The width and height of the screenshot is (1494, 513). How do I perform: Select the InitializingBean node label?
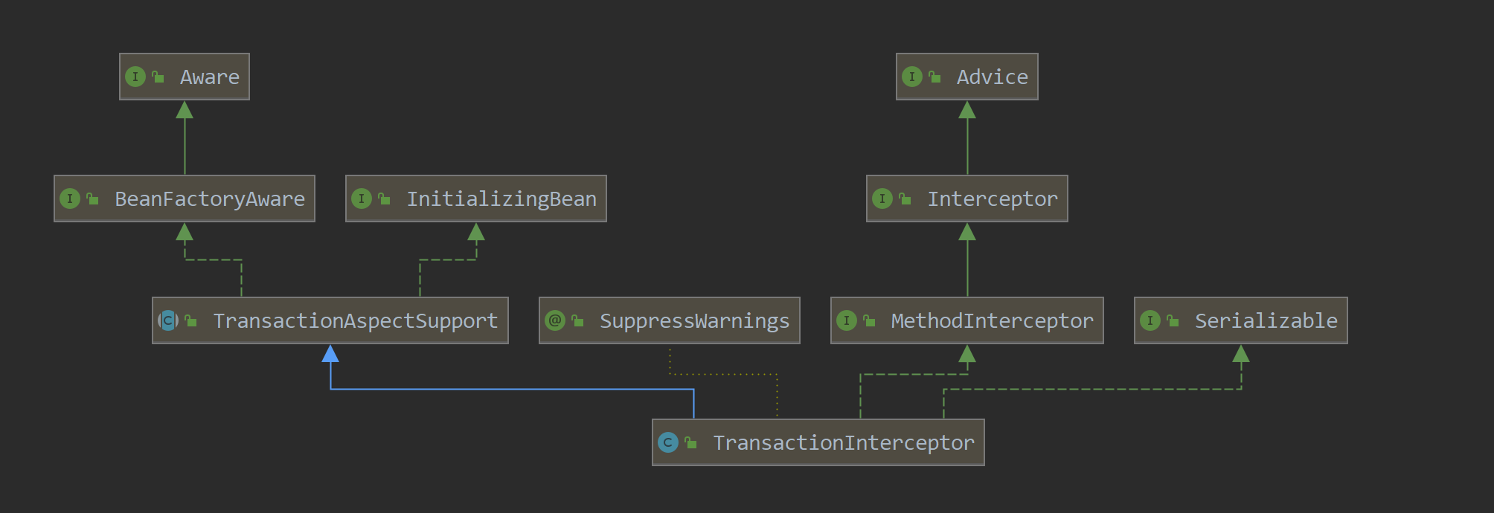coord(501,199)
